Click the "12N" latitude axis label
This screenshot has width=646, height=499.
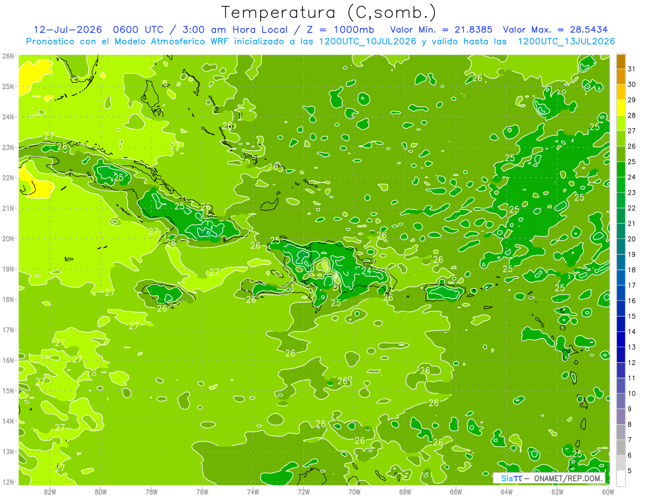(x=8, y=482)
